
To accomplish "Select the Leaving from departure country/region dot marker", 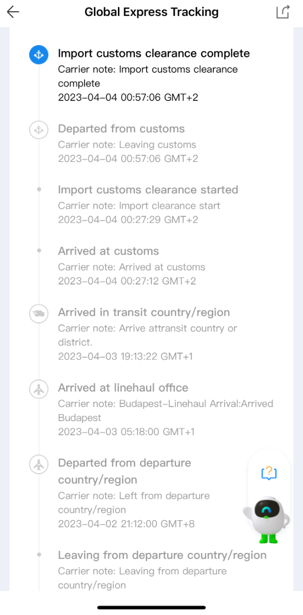I will (x=39, y=555).
